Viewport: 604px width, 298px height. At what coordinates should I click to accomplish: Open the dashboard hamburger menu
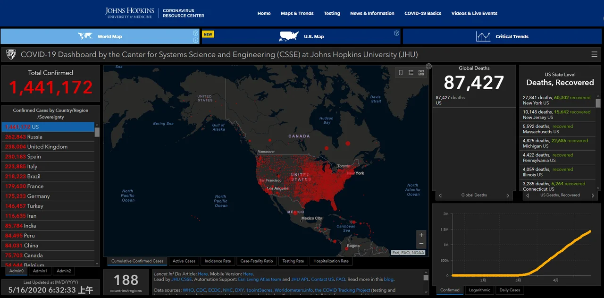pyautogui.click(x=594, y=54)
